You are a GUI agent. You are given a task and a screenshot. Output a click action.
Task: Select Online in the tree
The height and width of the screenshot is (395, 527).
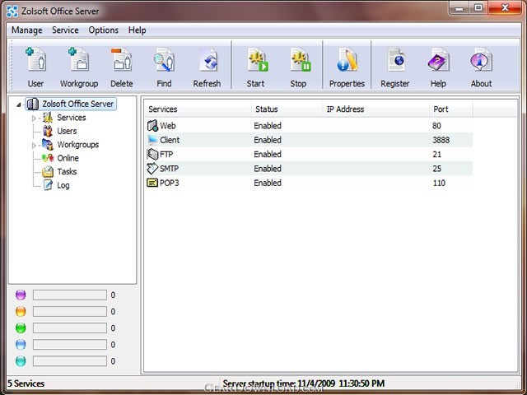(68, 158)
